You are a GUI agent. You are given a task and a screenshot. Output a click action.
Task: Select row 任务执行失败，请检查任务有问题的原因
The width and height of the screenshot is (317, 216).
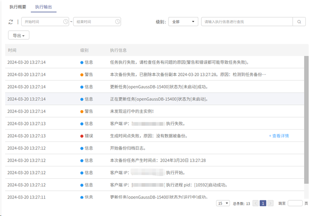pyautogui.click(x=155, y=62)
